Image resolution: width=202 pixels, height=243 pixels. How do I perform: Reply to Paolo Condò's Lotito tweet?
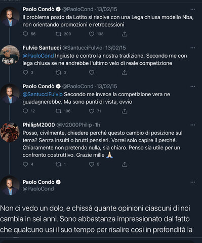click(25, 34)
